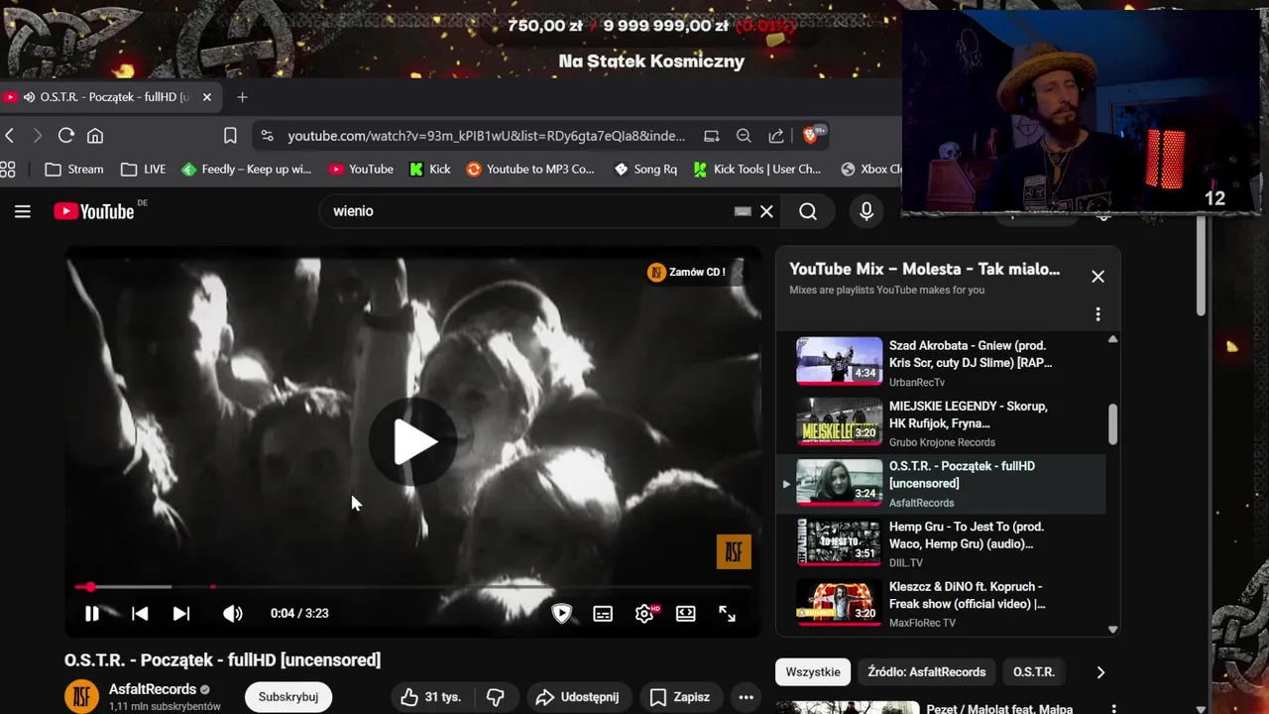The width and height of the screenshot is (1269, 714).
Task: Open the Brave Shields lion icon
Action: (812, 135)
